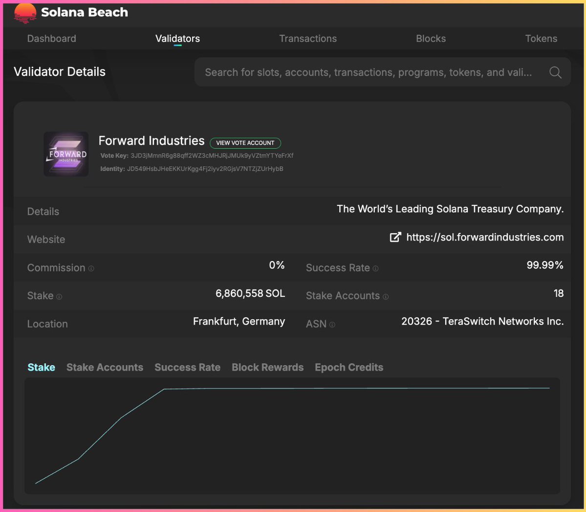Screen dimensions: 586x512
Task: Show the Epoch Credits chart tab
Action: (349, 367)
